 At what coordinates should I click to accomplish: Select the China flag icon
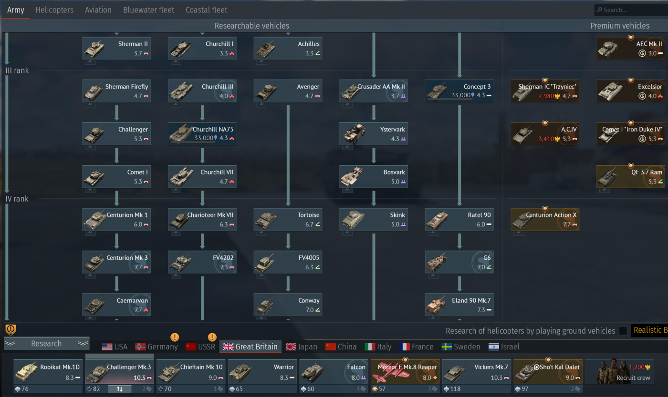pyautogui.click(x=331, y=347)
